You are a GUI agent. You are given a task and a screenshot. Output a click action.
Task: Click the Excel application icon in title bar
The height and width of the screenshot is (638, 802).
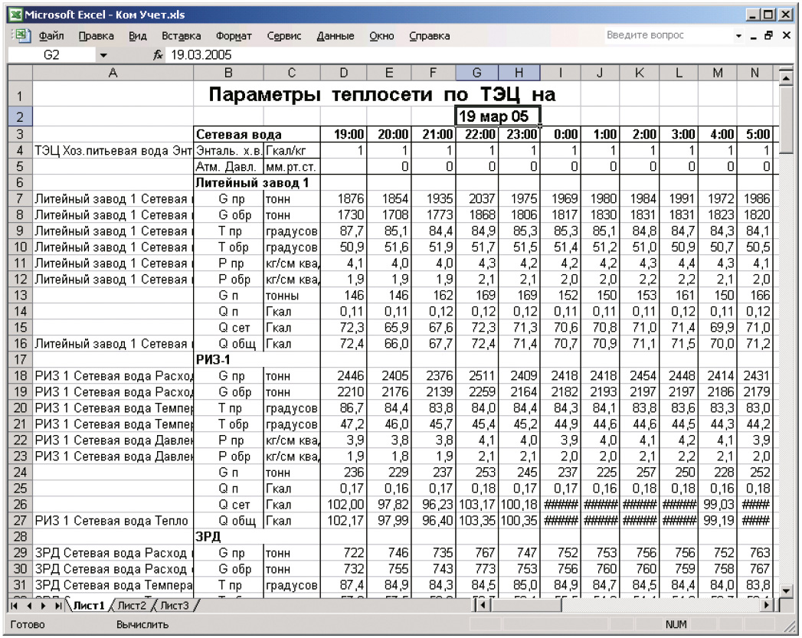click(16, 15)
